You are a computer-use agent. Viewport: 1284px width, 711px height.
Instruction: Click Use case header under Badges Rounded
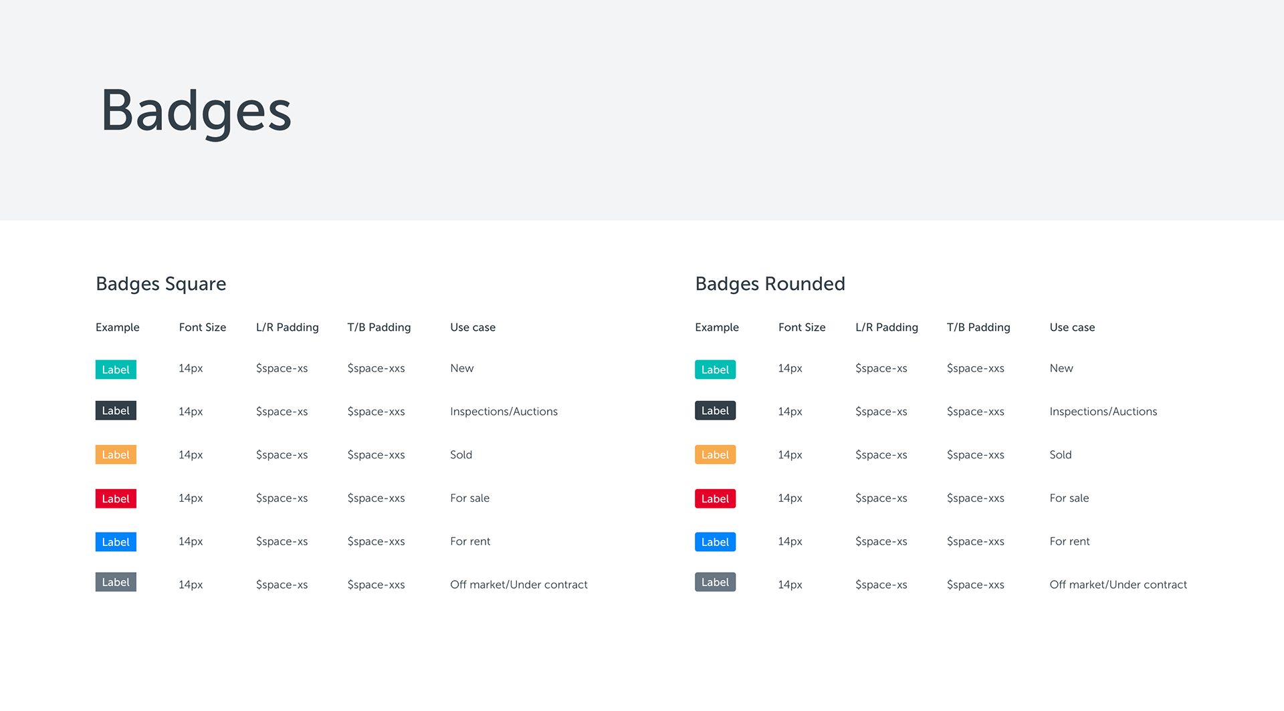click(1072, 327)
